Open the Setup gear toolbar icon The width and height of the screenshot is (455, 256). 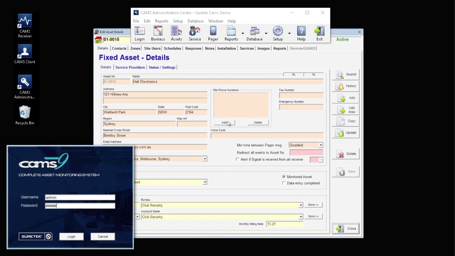278,34
